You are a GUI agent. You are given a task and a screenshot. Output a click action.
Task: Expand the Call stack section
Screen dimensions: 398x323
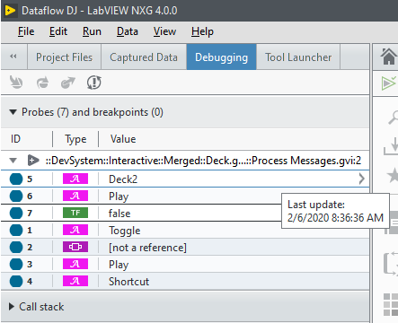(x=12, y=307)
